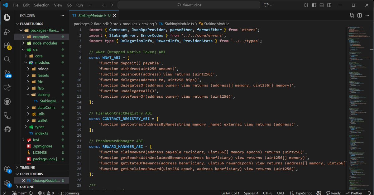Click Spaces: 4 indentation setting

click(251, 193)
